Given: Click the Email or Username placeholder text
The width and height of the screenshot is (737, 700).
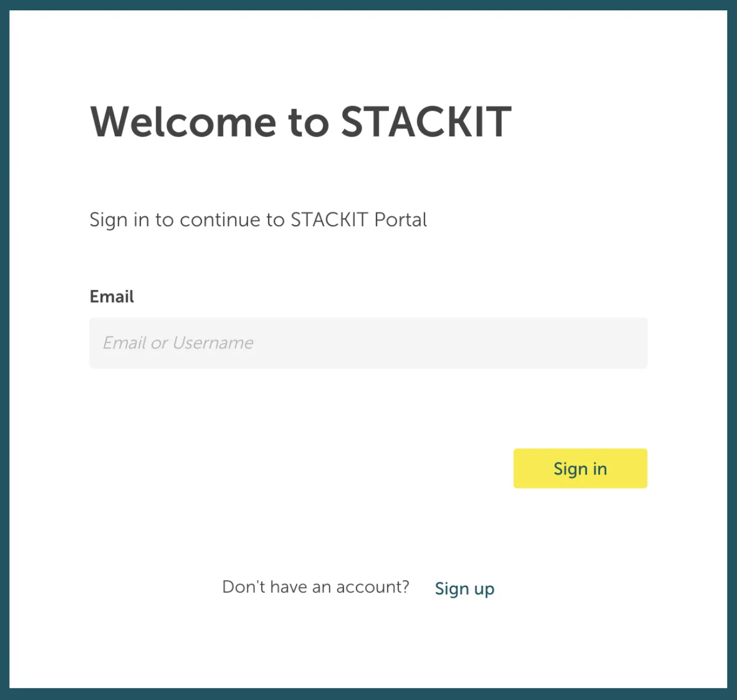Looking at the screenshot, I should (x=177, y=343).
